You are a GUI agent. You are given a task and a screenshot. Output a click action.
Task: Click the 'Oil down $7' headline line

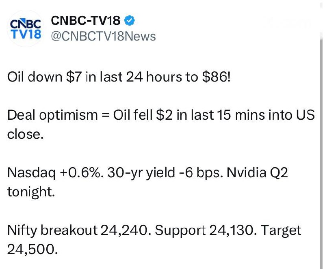pyautogui.click(x=119, y=77)
